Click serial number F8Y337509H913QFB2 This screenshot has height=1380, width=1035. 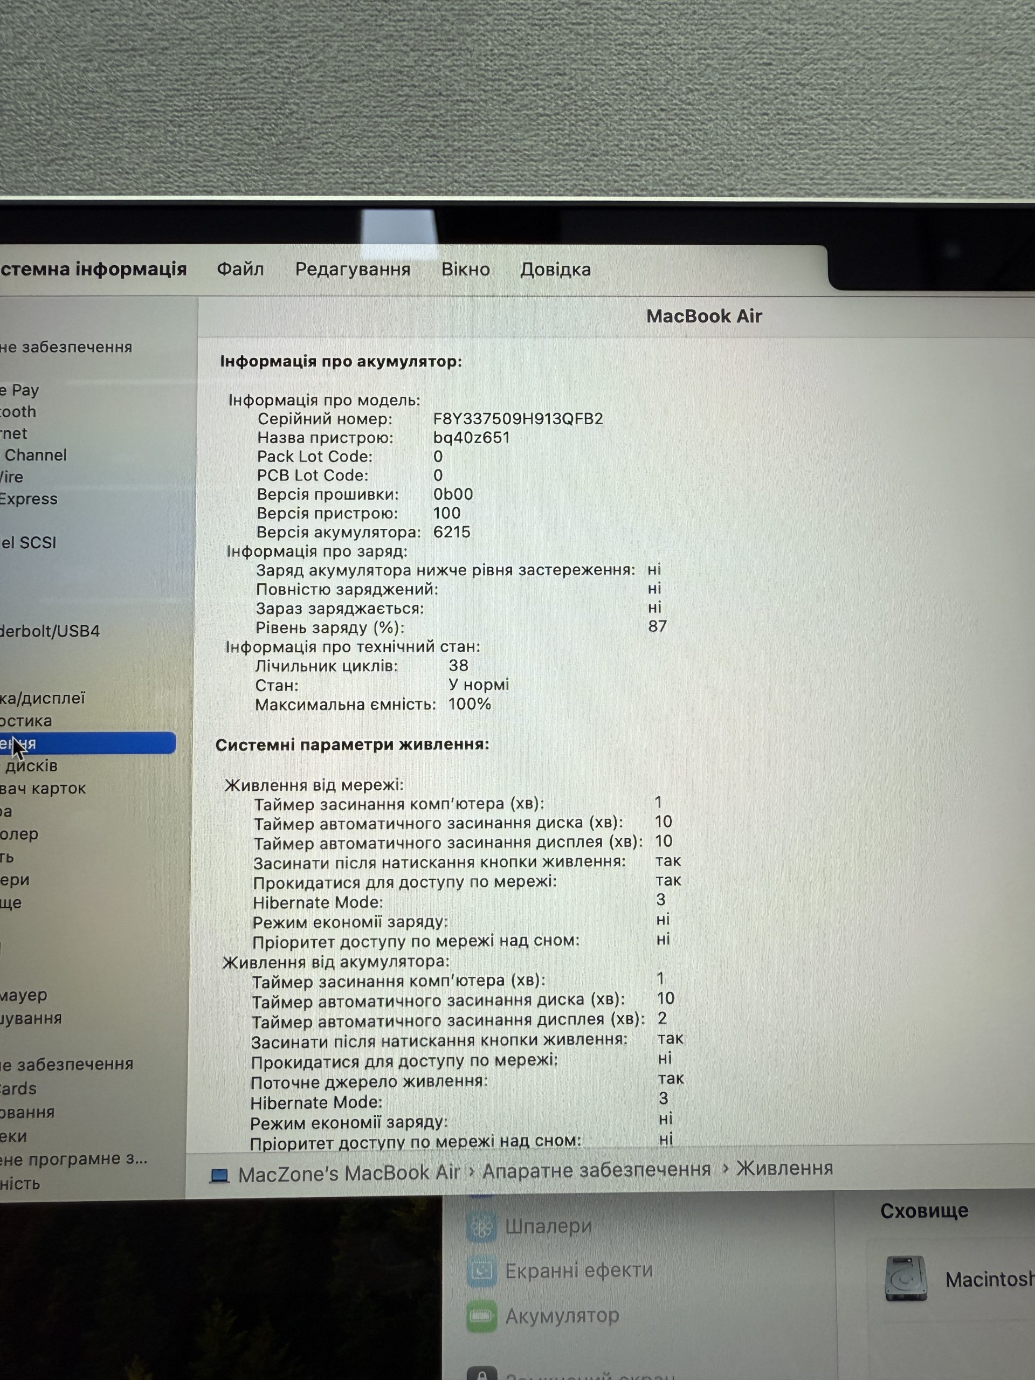click(518, 418)
